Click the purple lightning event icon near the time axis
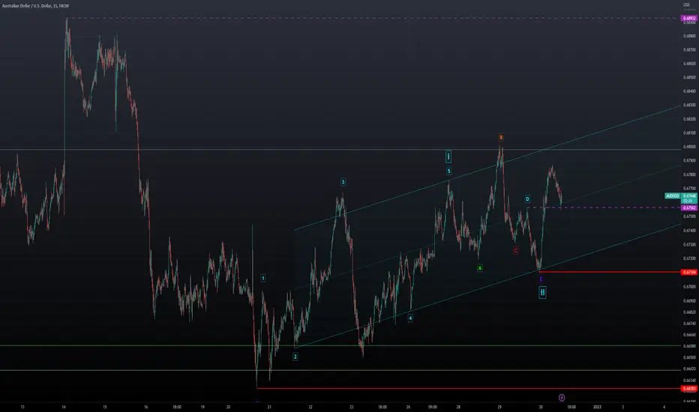 coord(562,397)
